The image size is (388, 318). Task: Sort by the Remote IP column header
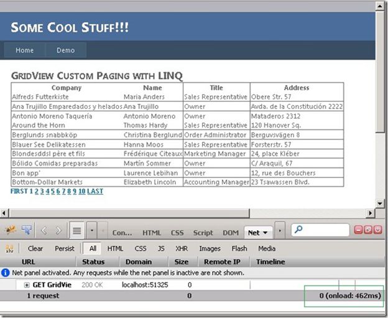(x=224, y=262)
